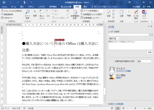Click 共有リンクを取得 link

(116, 104)
